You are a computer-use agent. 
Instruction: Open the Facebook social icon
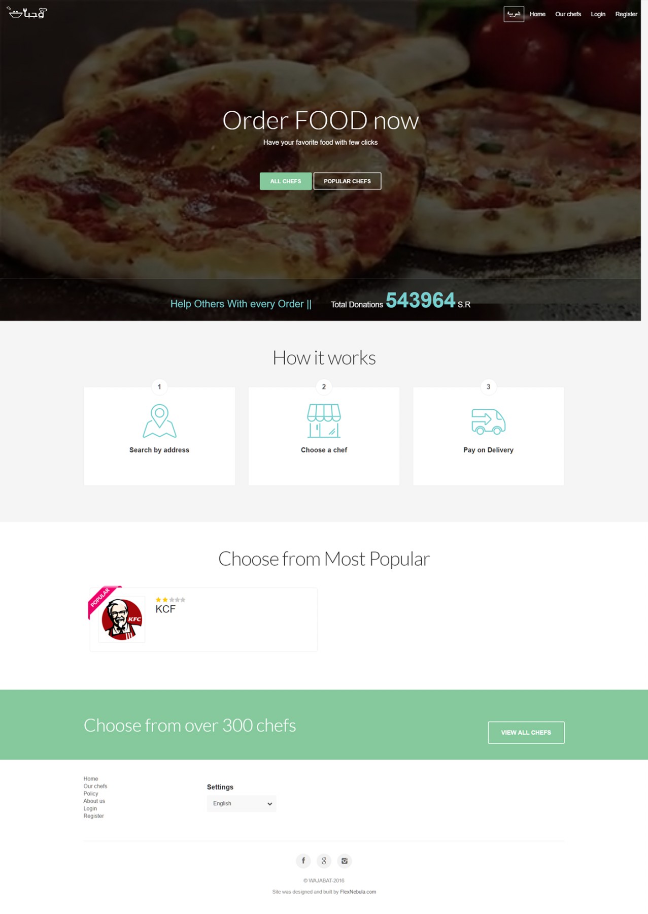[x=303, y=861]
